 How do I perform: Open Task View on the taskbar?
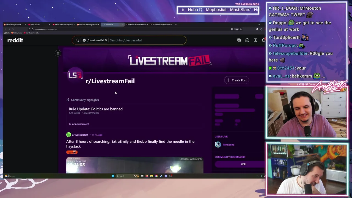(142, 176)
